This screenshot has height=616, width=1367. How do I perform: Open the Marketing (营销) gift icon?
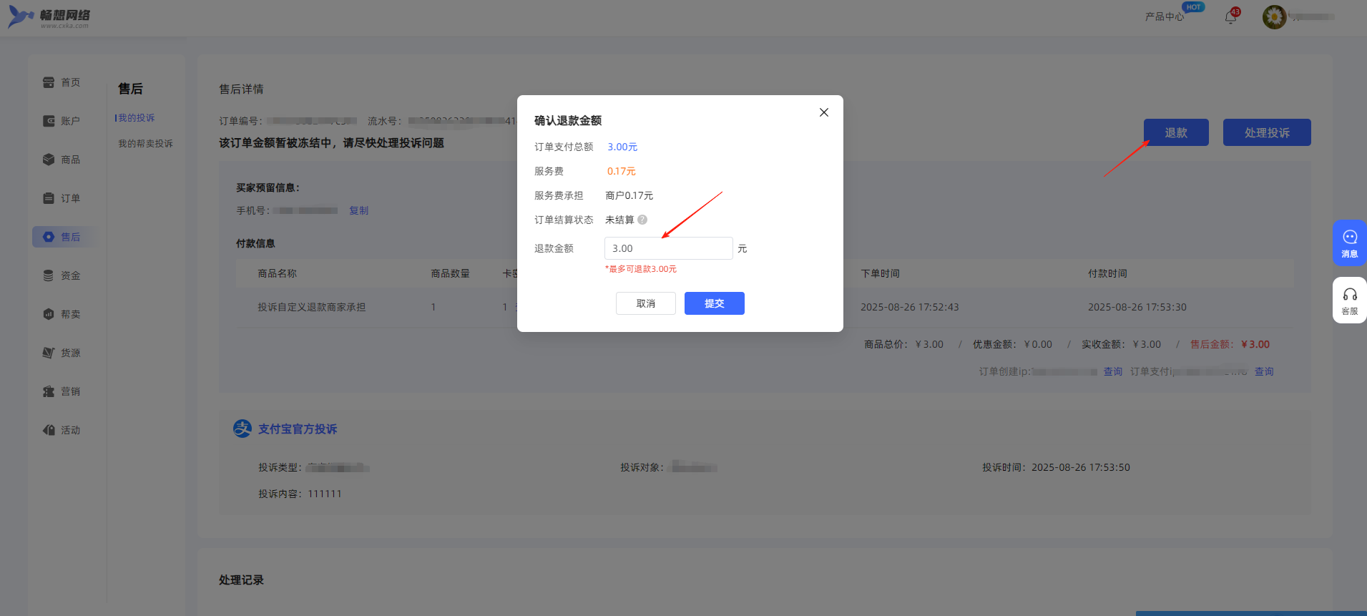[49, 391]
